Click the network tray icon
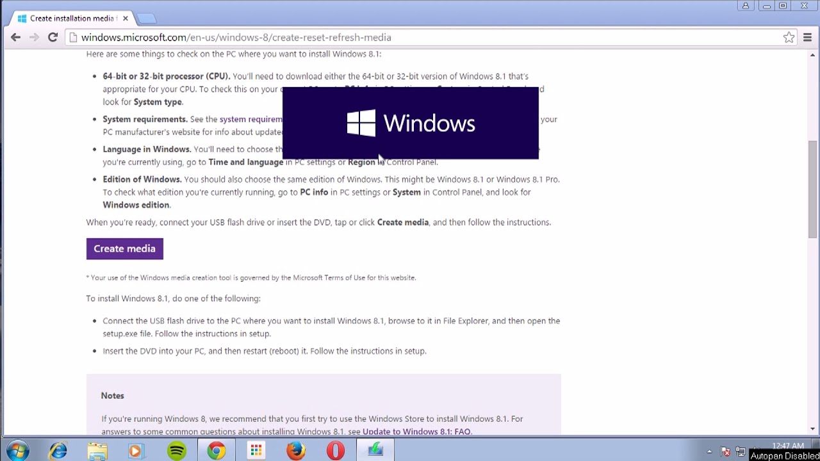The image size is (820, 461). coord(741,451)
